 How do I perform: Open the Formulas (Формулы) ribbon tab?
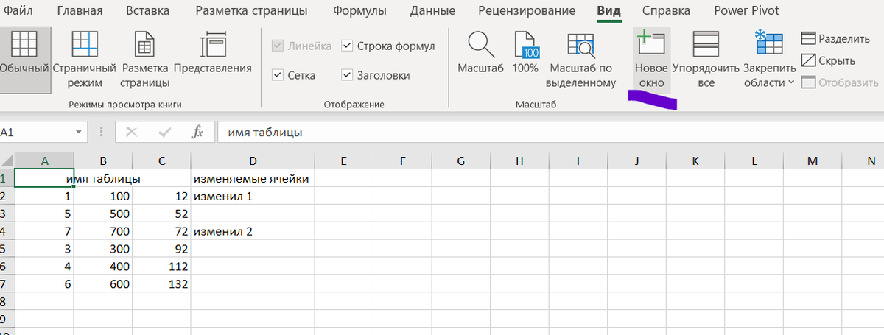[x=359, y=11]
